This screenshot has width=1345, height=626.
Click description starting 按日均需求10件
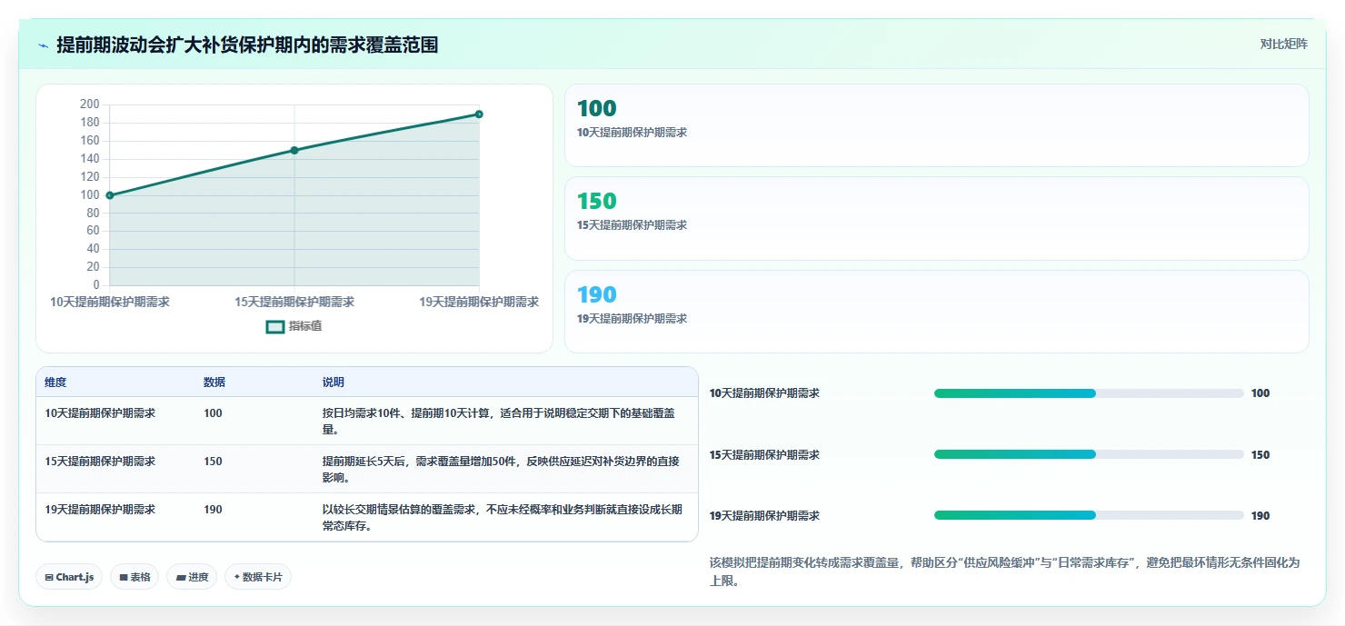point(499,422)
